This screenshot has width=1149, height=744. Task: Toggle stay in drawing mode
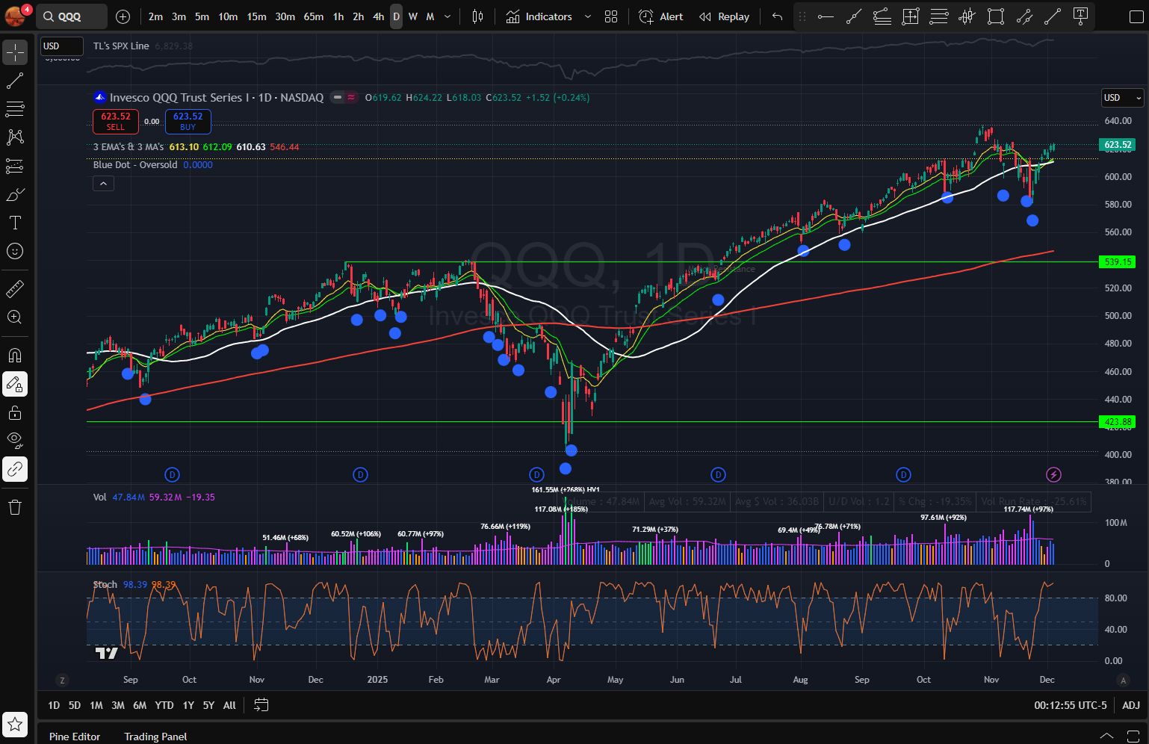tap(15, 384)
